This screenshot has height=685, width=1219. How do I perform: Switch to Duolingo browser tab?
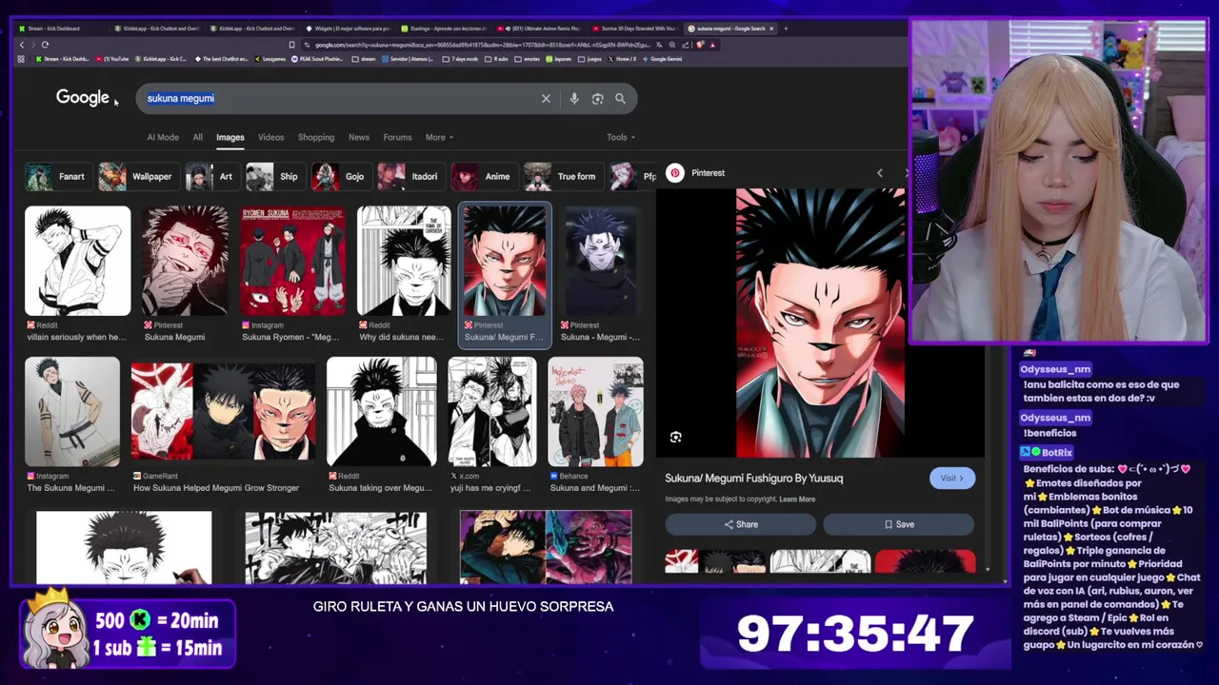[443, 29]
